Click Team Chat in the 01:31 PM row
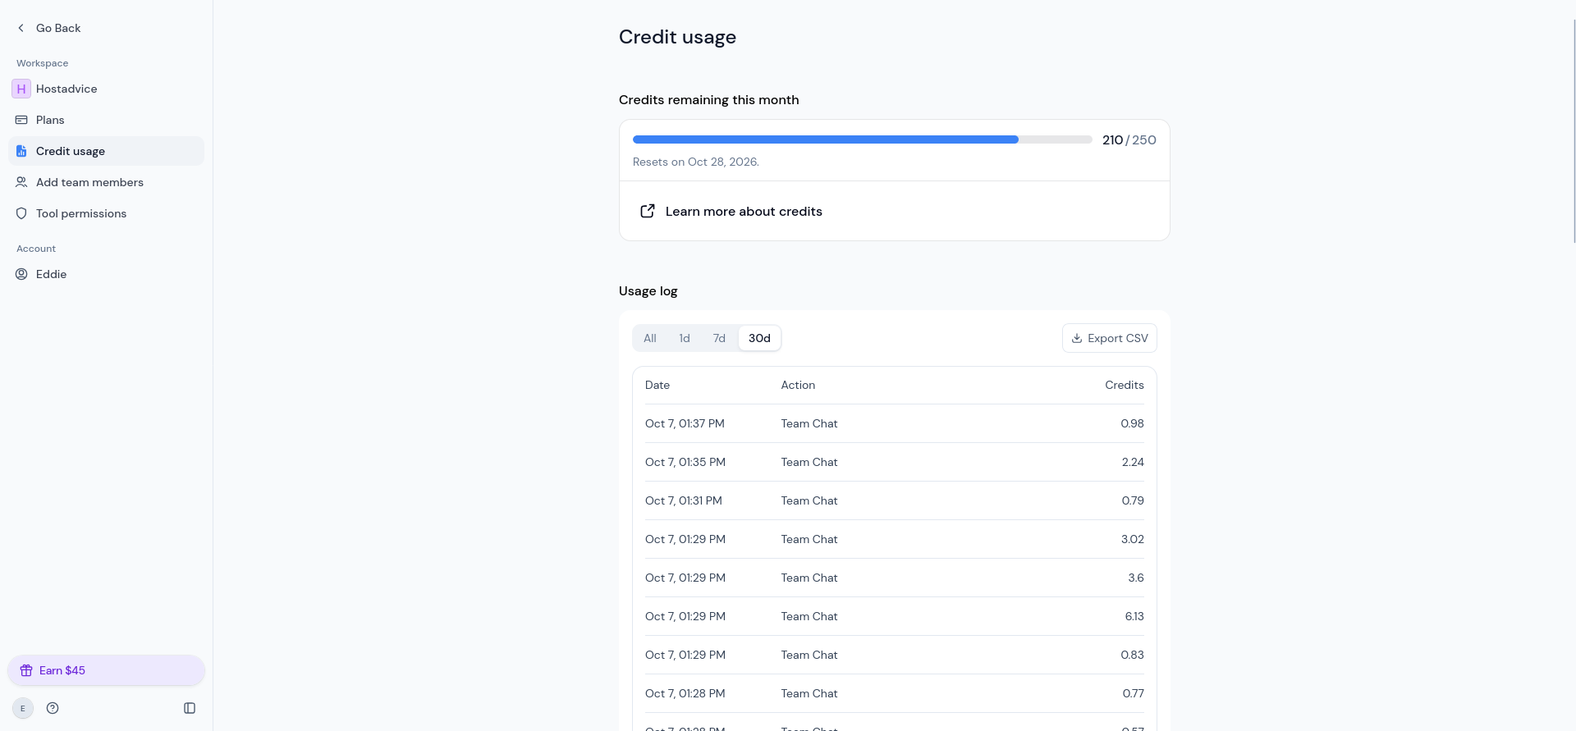 [x=809, y=500]
